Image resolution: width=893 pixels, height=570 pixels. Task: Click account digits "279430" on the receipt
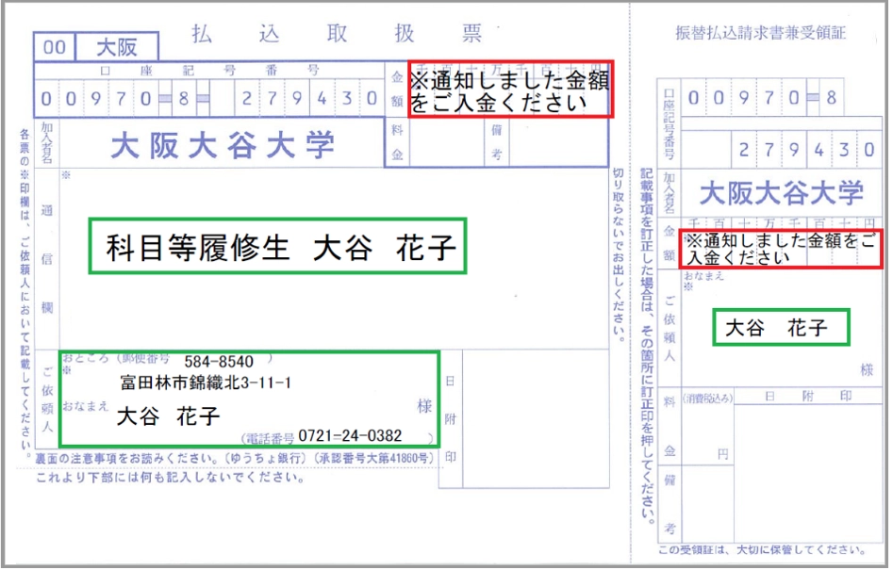tap(806, 150)
